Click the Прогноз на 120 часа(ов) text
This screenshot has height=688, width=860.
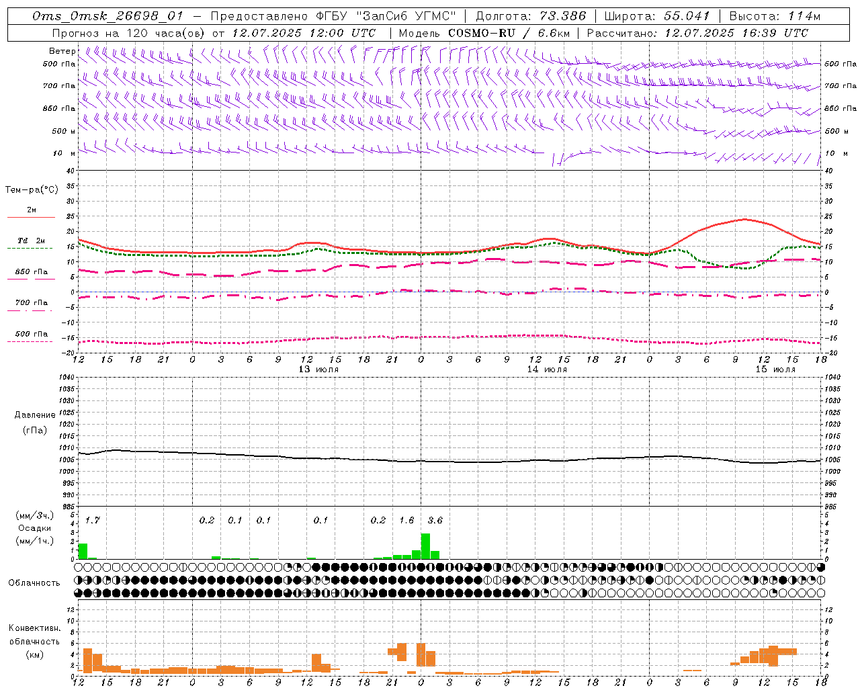tap(128, 33)
